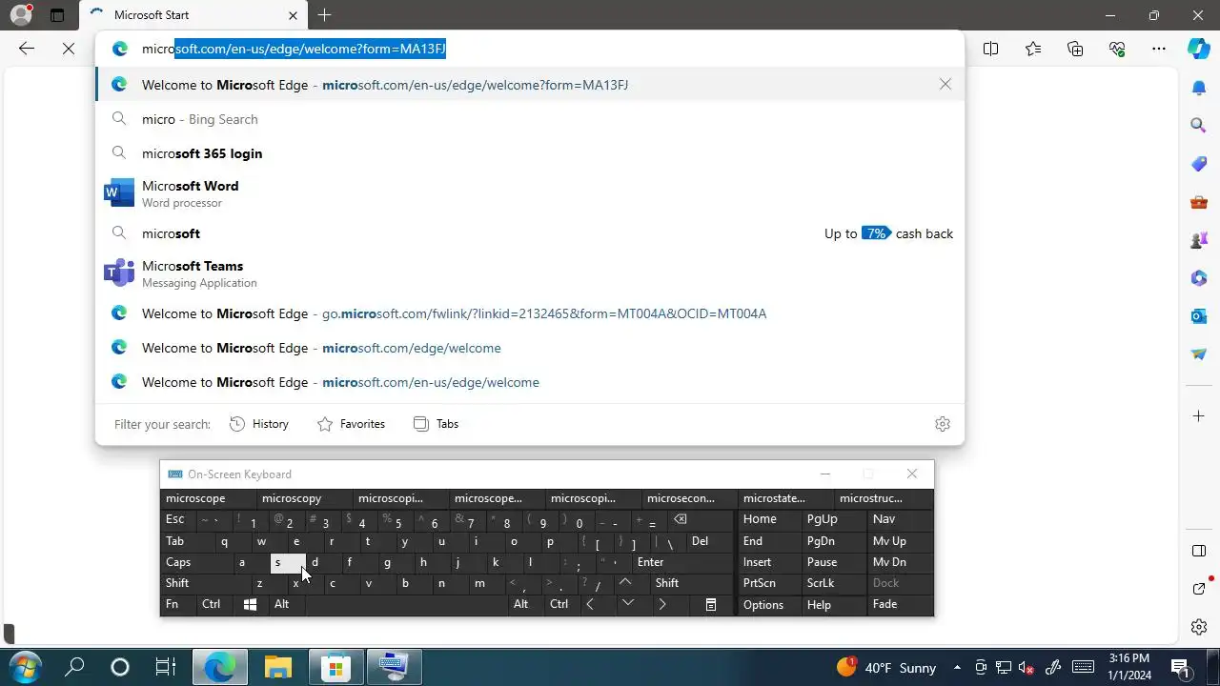Image resolution: width=1220 pixels, height=686 pixels.
Task: Open sidebar Shopping tag icon
Action: pos(1199,164)
